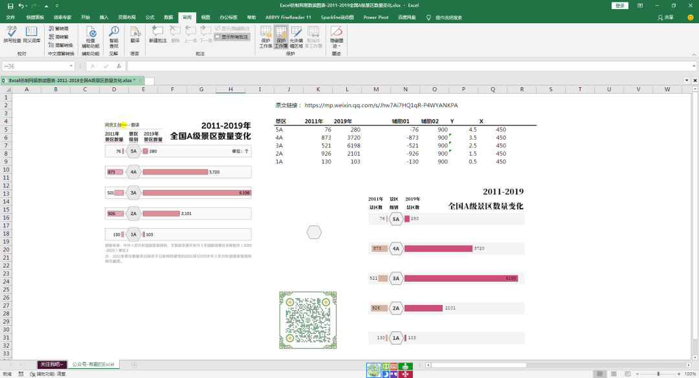Toggle show all comments (显示所有批注)
699x378 pixels.
pyautogui.click(x=232, y=37)
